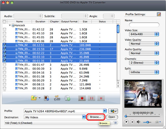Screen dimensions: 166x129
Task: Open the Channels 2 (Stereo) dropdown
Action: click(144, 63)
